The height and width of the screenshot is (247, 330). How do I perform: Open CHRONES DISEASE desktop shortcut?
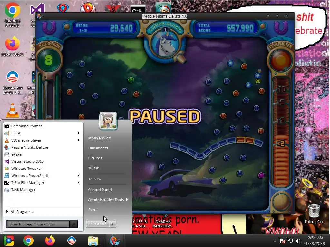pos(13,15)
